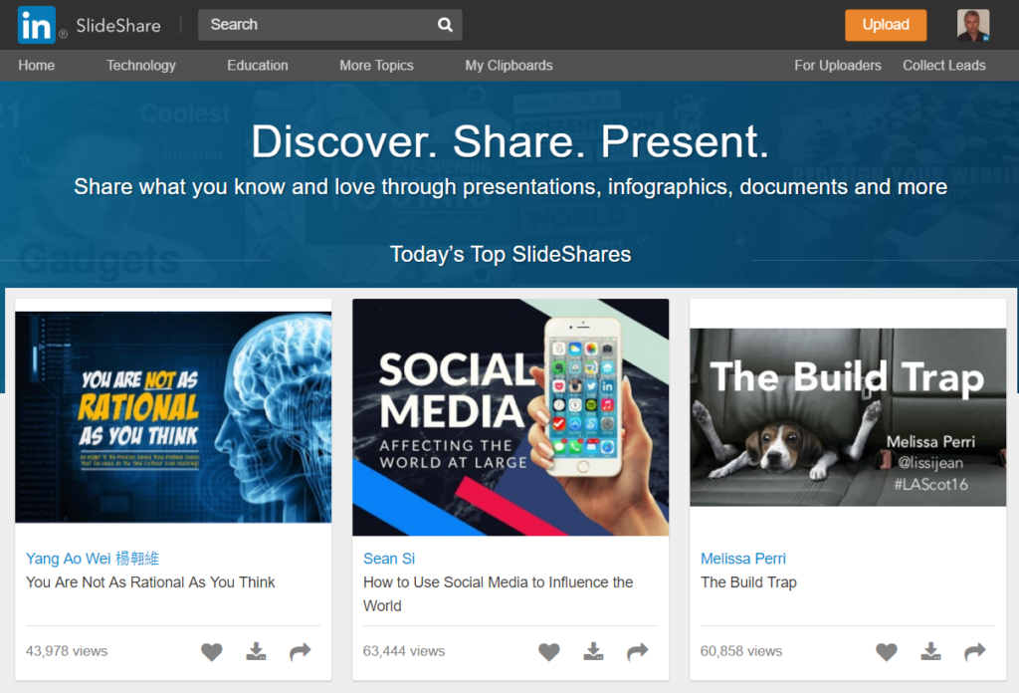Click the '43,978 views' count
The width and height of the screenshot is (1019, 693).
click(67, 651)
